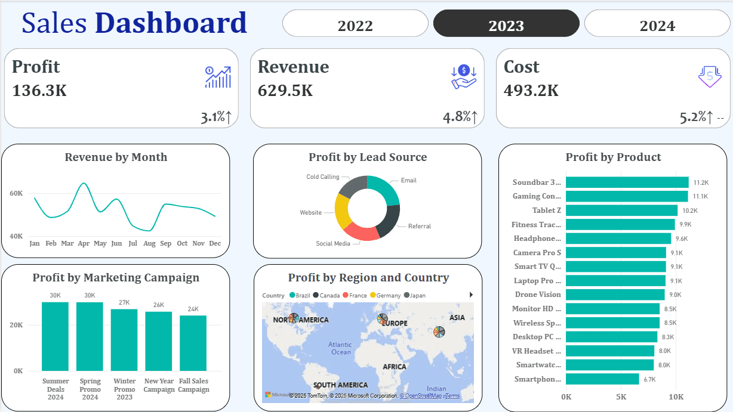The width and height of the screenshot is (733, 412).
Task: Click the Soundbar 11.2K product bar
Action: pyautogui.click(x=627, y=182)
